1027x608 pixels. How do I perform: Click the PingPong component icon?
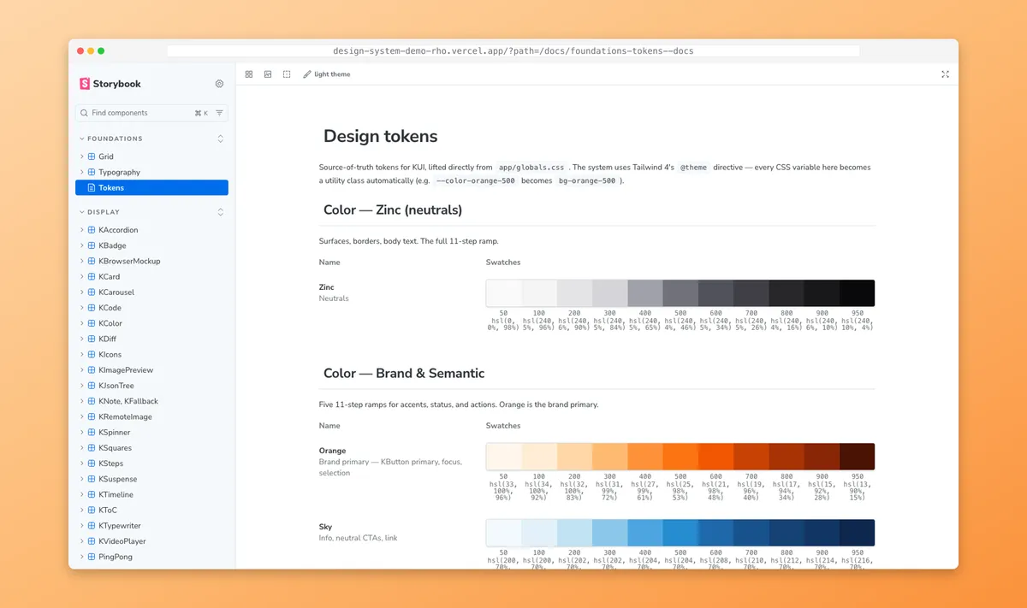[92, 557]
